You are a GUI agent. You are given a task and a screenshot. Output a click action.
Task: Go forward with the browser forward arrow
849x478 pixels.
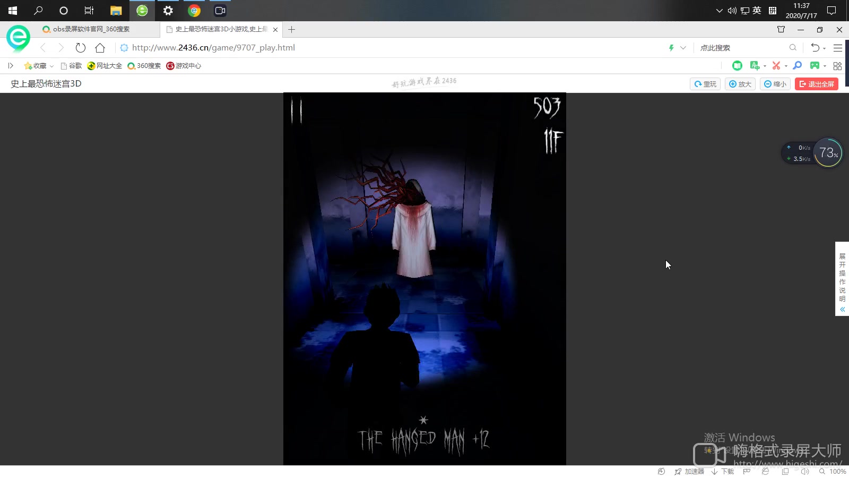tap(61, 48)
